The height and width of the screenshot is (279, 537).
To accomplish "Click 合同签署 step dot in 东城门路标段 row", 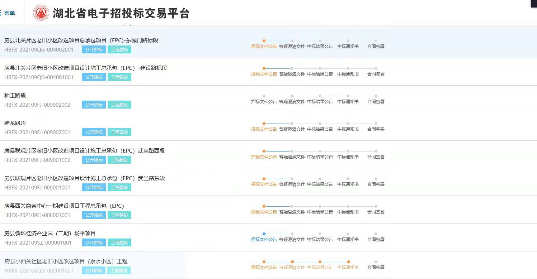I will pyautogui.click(x=376, y=41).
